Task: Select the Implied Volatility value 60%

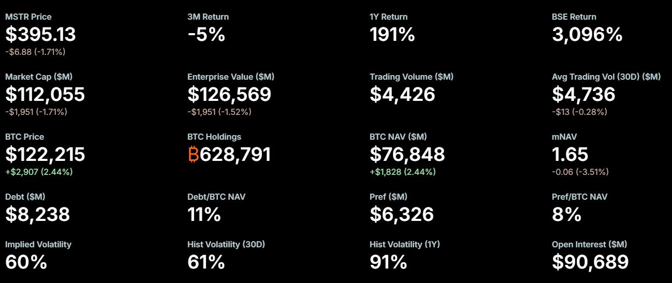Action: pos(26,262)
